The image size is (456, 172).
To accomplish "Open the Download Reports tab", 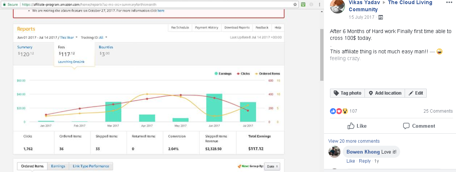I will point(237,27).
